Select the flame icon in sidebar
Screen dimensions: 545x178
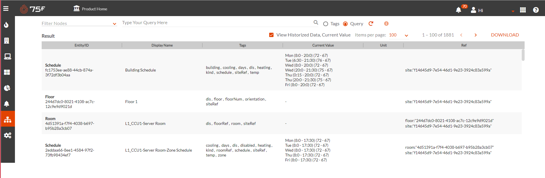(7, 25)
